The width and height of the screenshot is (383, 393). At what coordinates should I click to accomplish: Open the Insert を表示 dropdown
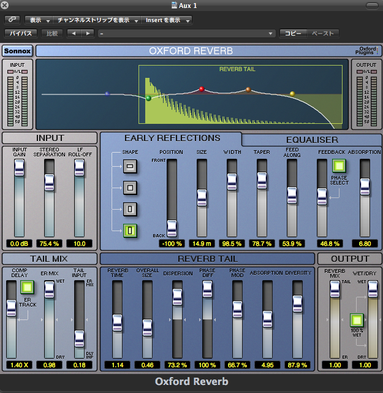(x=167, y=20)
